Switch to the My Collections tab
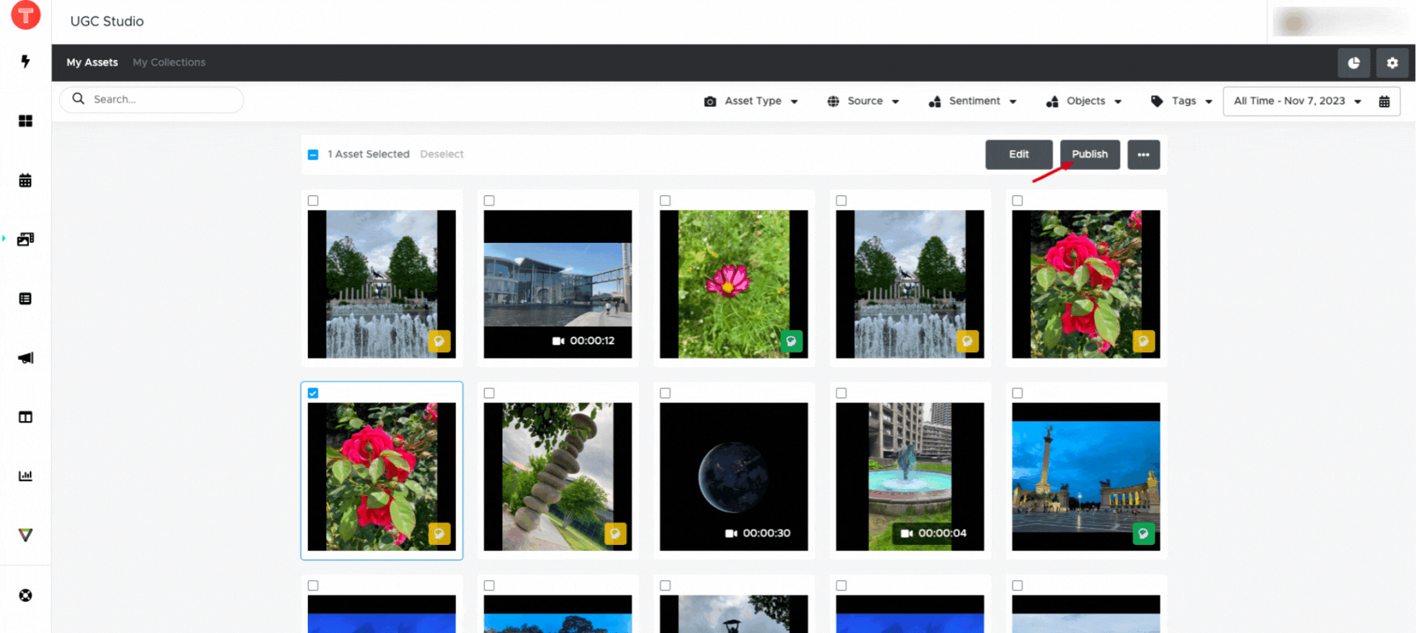Screen dimensions: 1416x633 [169, 62]
